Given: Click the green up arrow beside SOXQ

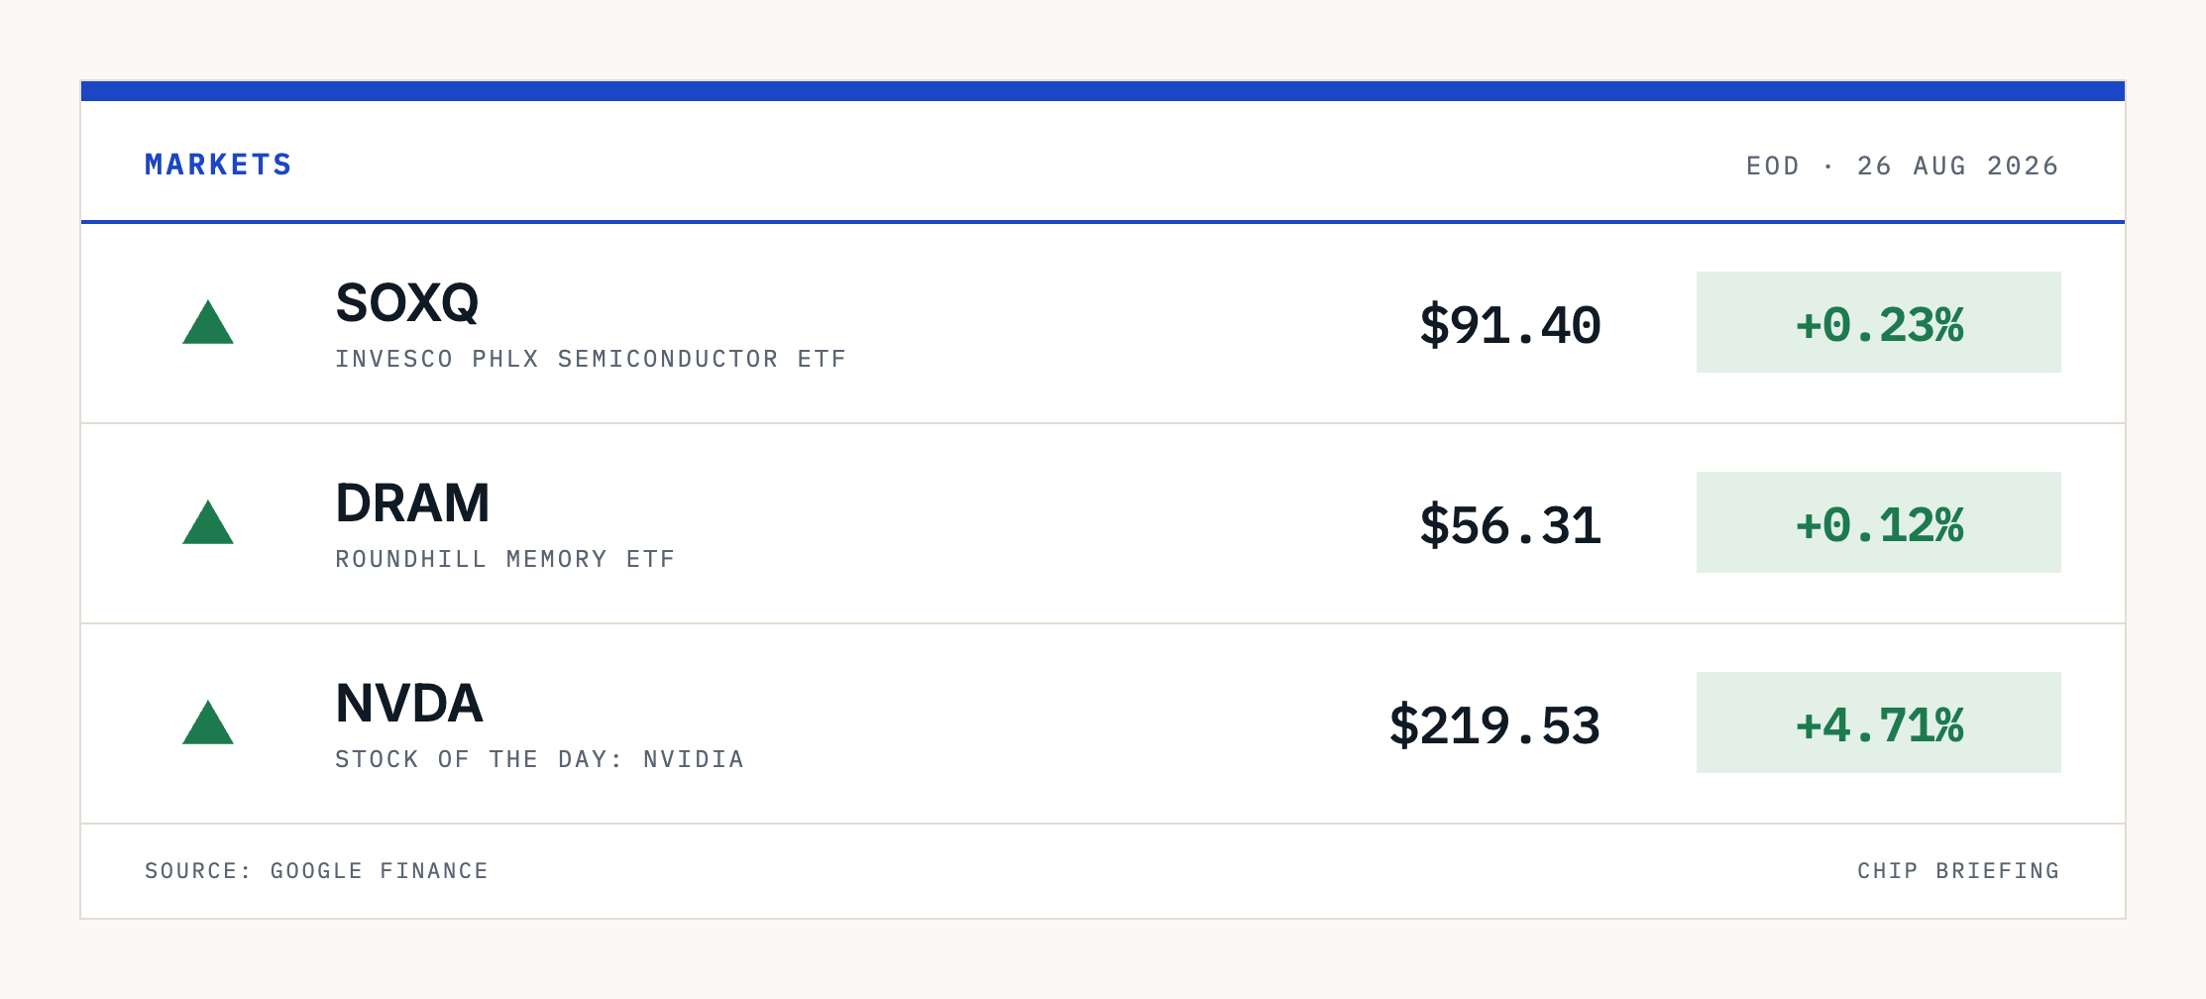Looking at the screenshot, I should point(208,322).
